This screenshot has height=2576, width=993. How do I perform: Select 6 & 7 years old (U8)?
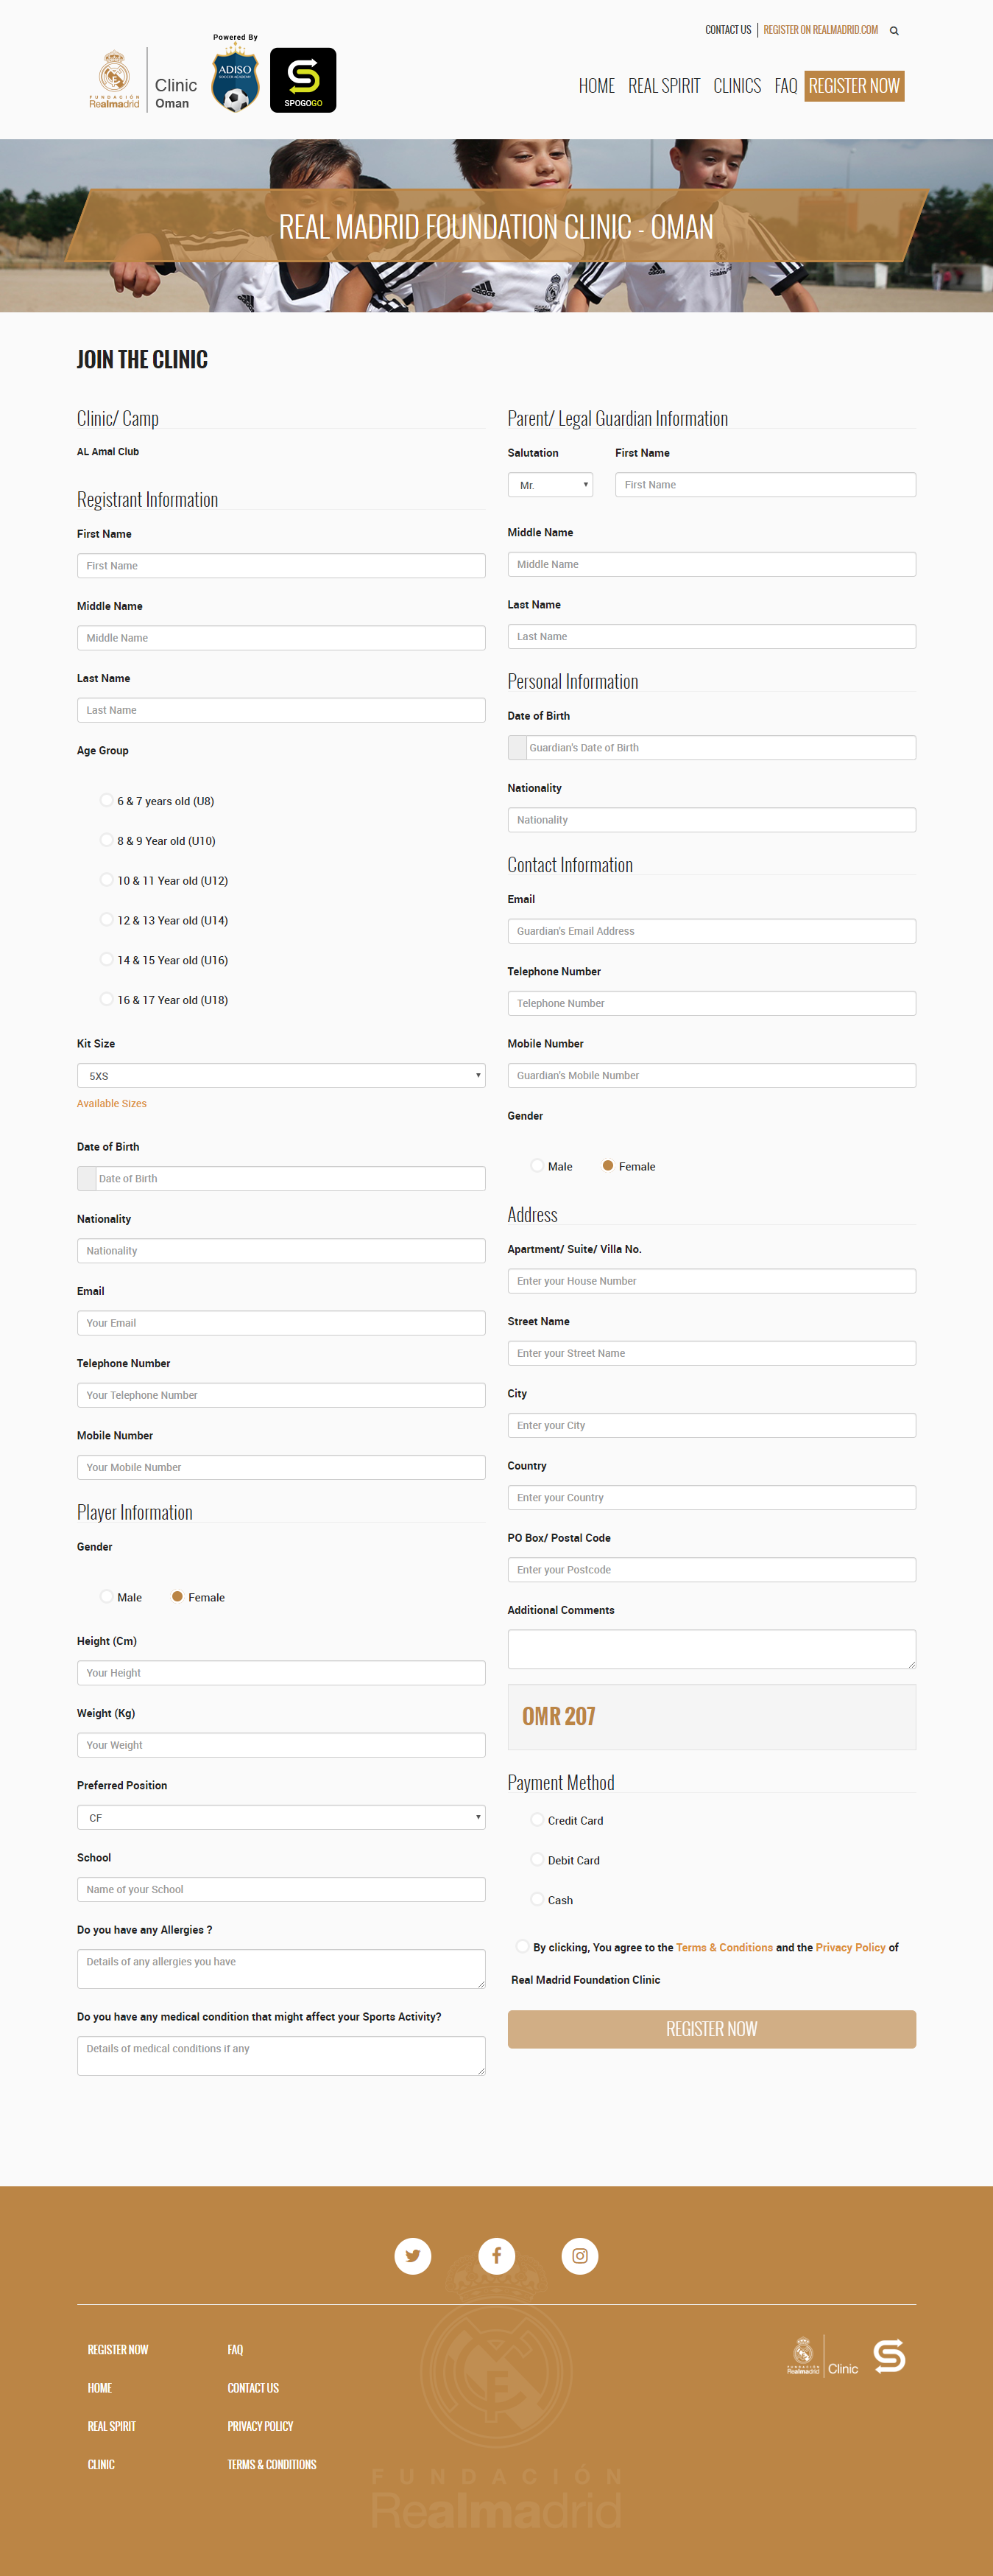[106, 800]
